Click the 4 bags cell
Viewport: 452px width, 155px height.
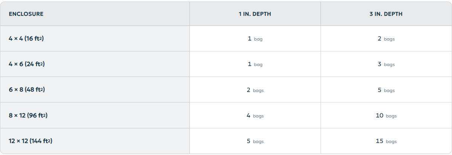point(255,116)
